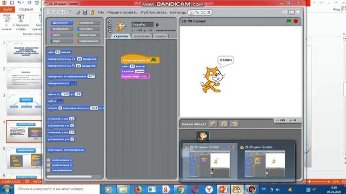
Task: Open dropdown on идти в block
Action: click(61, 101)
